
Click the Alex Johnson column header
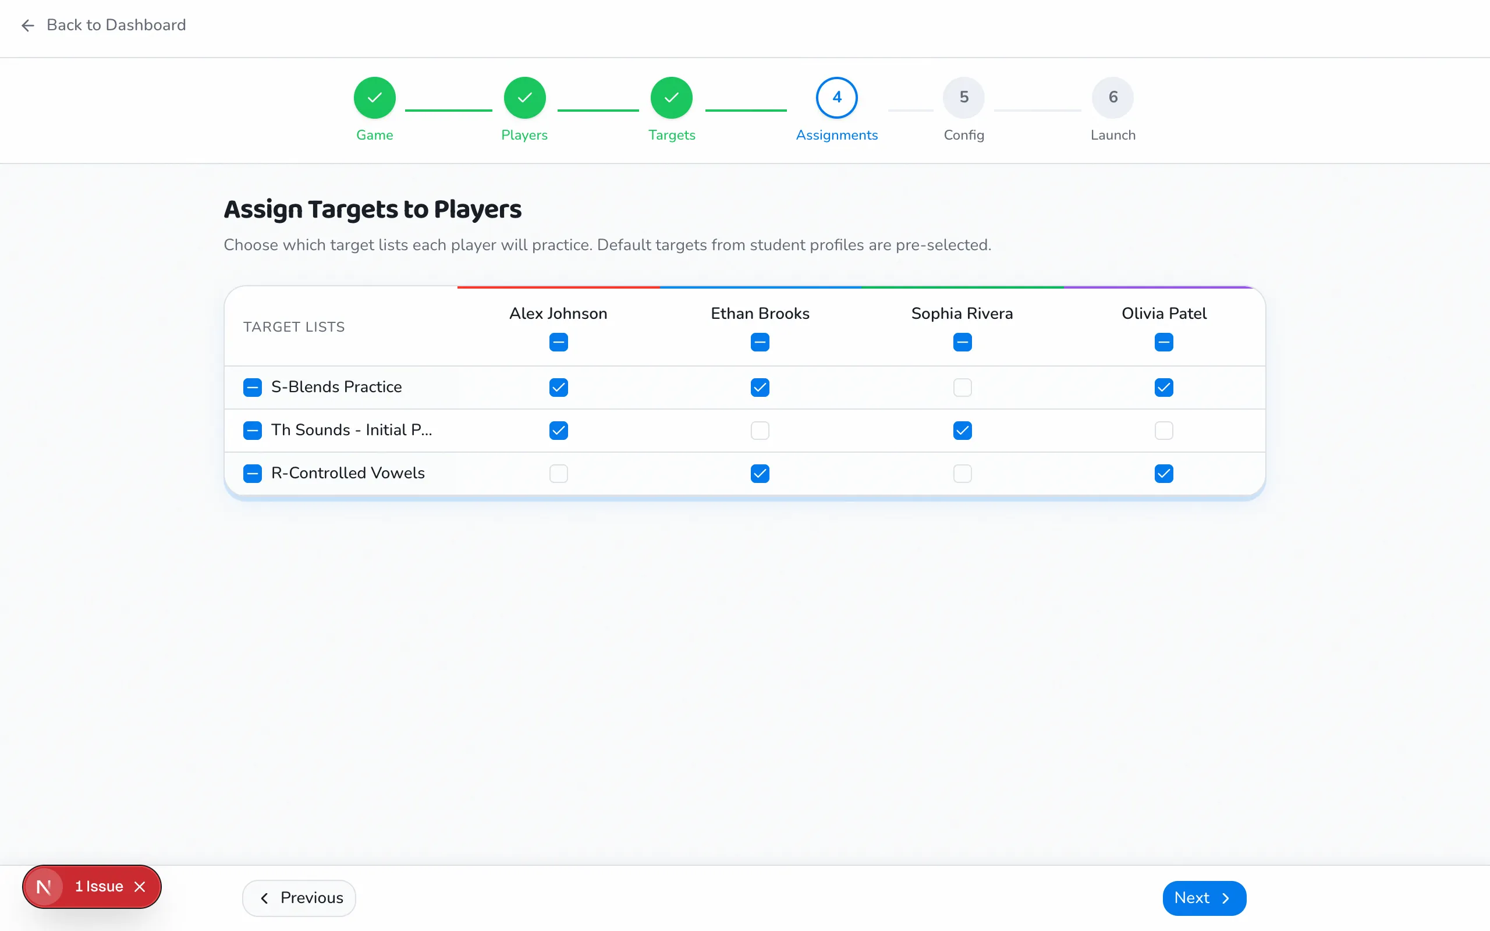(x=558, y=314)
